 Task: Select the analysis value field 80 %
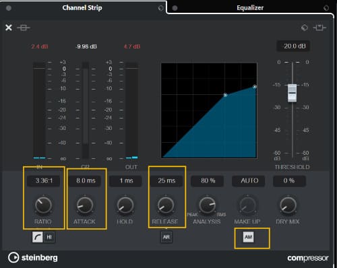[x=208, y=180]
